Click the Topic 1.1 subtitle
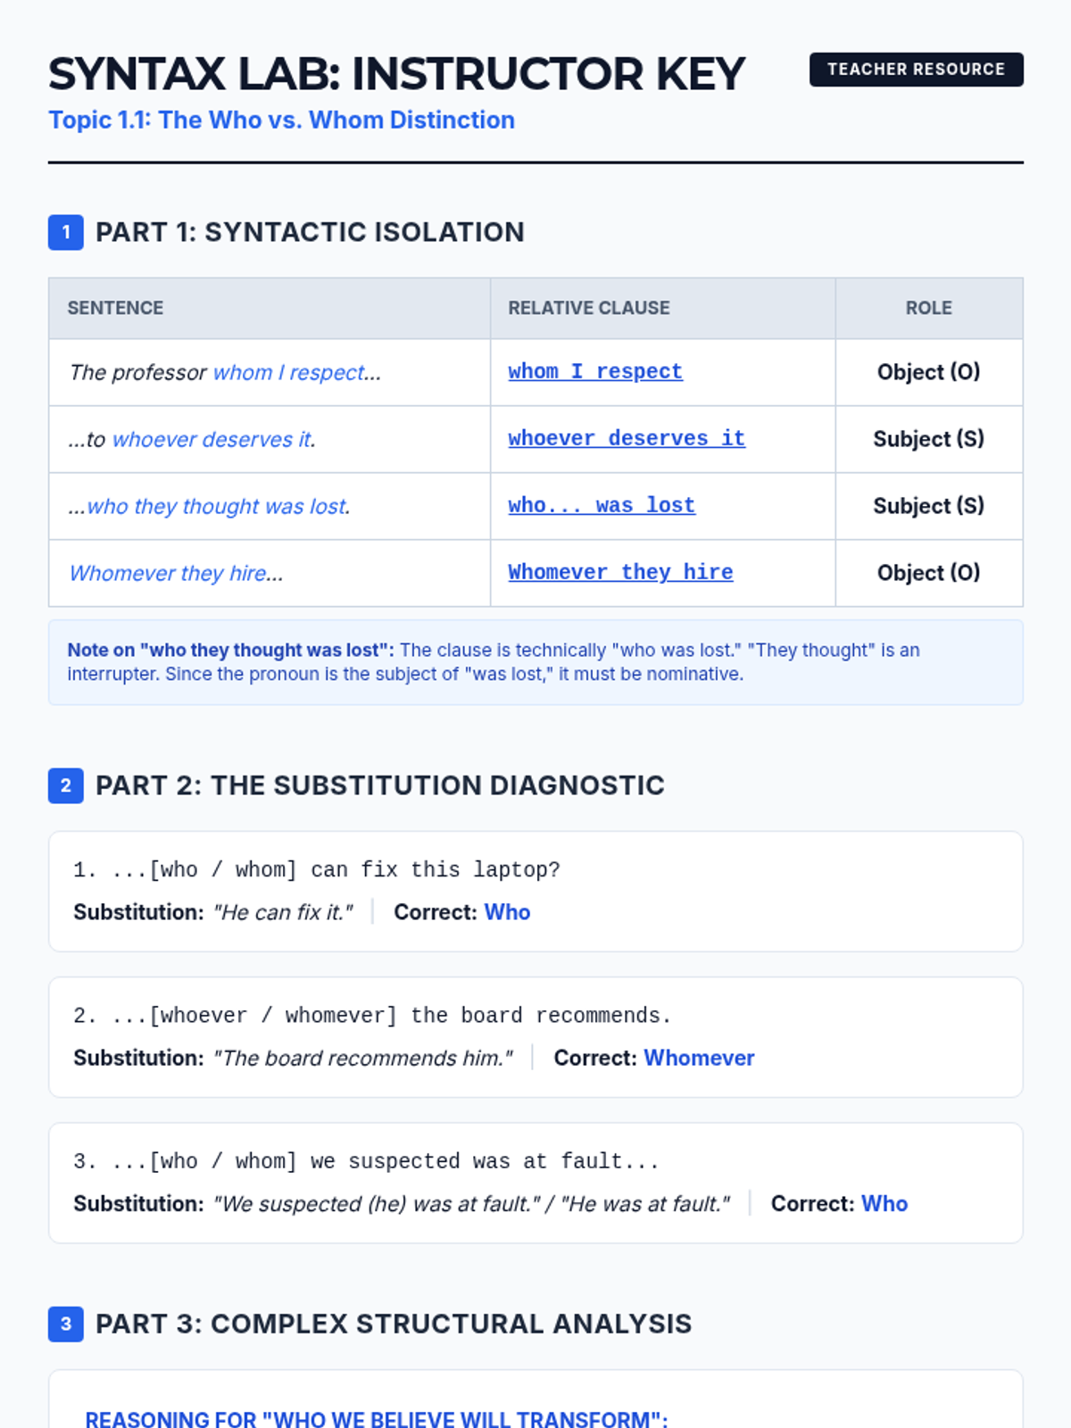The height and width of the screenshot is (1428, 1071). pos(281,120)
